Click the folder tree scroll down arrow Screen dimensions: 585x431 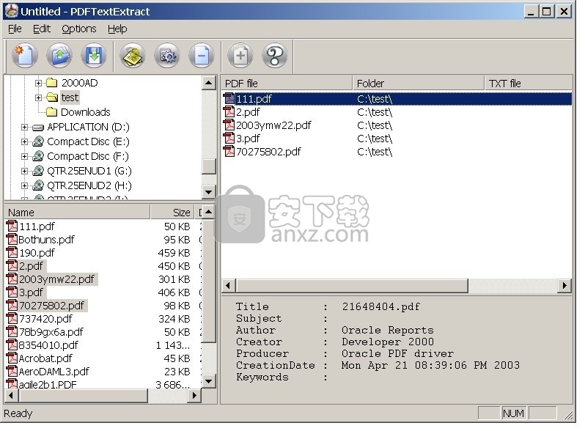(x=208, y=192)
